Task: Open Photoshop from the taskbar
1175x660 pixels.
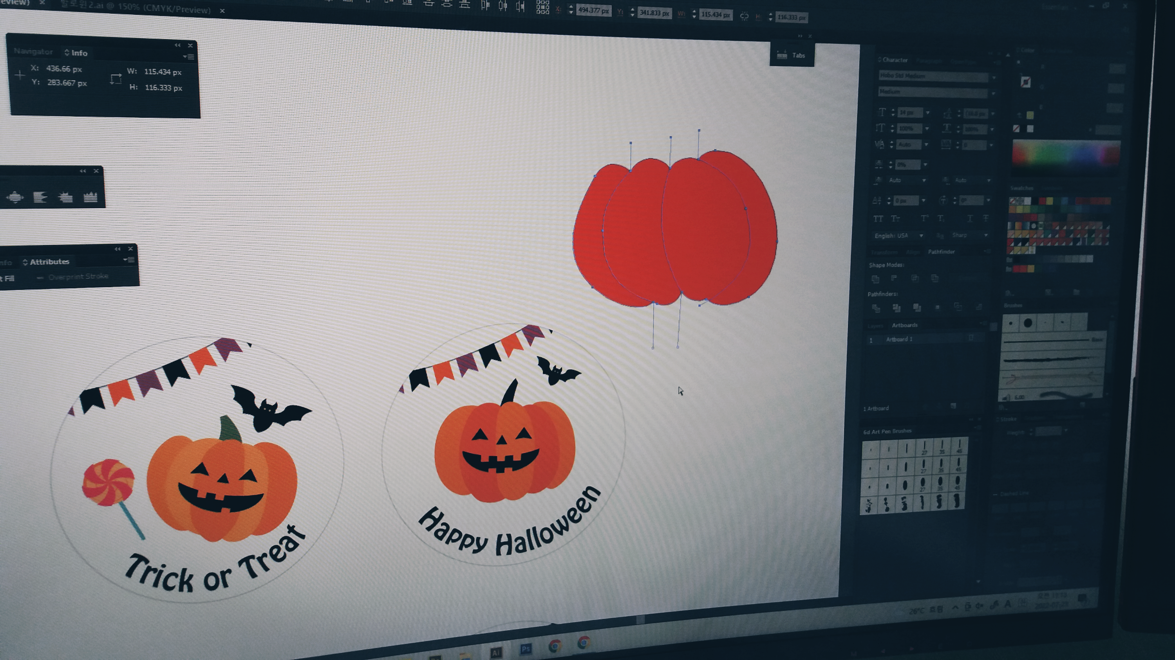Action: click(526, 649)
